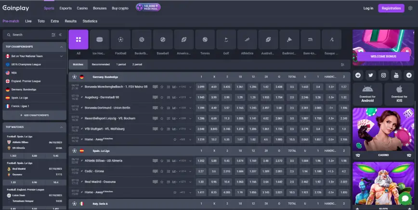Click the Registration button
Viewport: 418px width, 210px height.
click(x=391, y=8)
